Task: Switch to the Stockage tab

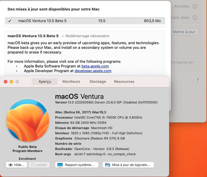Action: click(98, 82)
